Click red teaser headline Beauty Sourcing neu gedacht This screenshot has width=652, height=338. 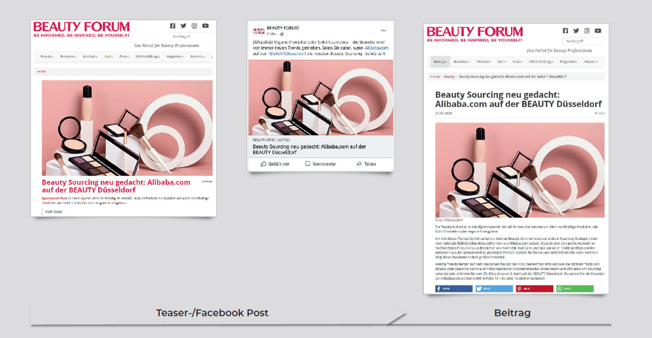coord(116,186)
